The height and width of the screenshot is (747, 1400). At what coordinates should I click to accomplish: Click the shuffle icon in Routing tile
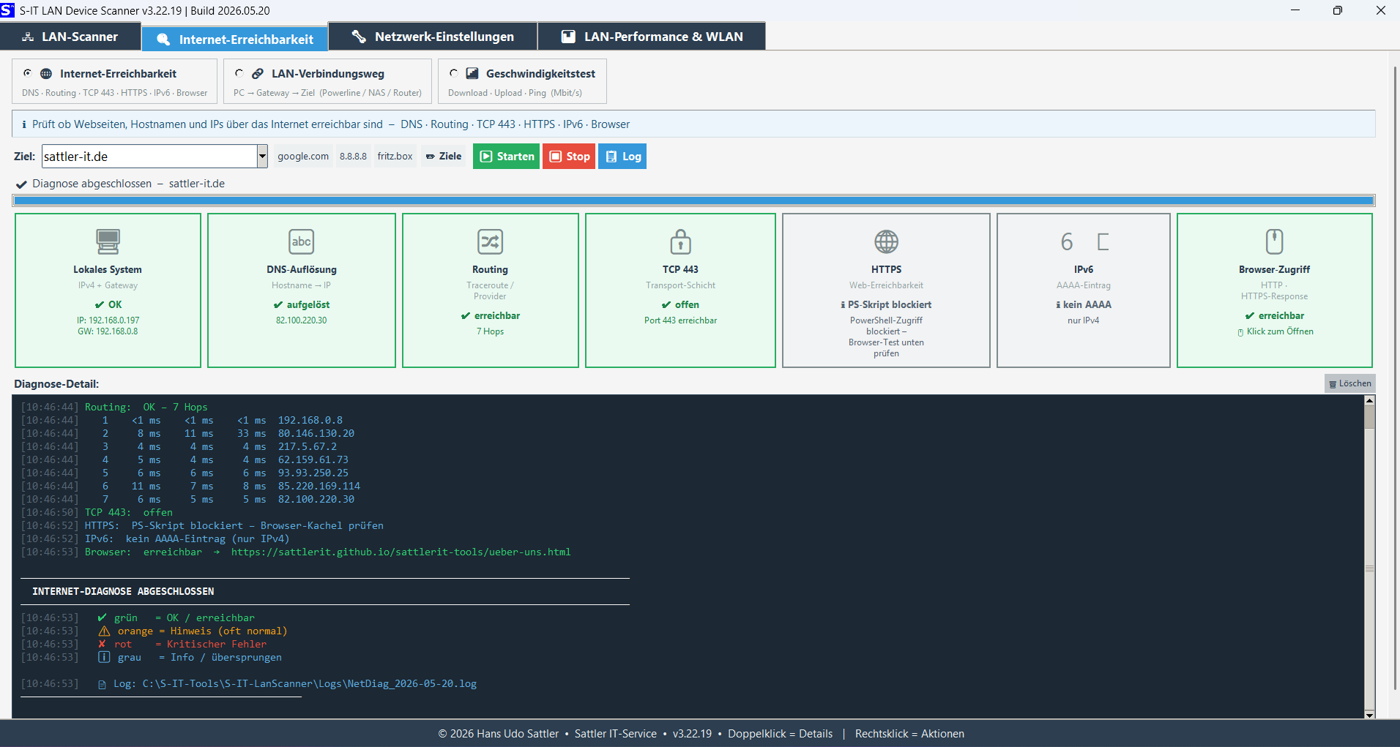(x=490, y=241)
